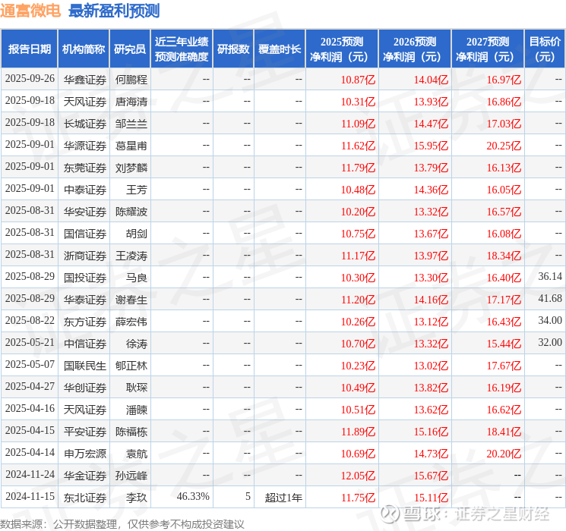Viewport: 566px width, 531px height.
Task: Select institution 国投证券
Action: [x=85, y=278]
